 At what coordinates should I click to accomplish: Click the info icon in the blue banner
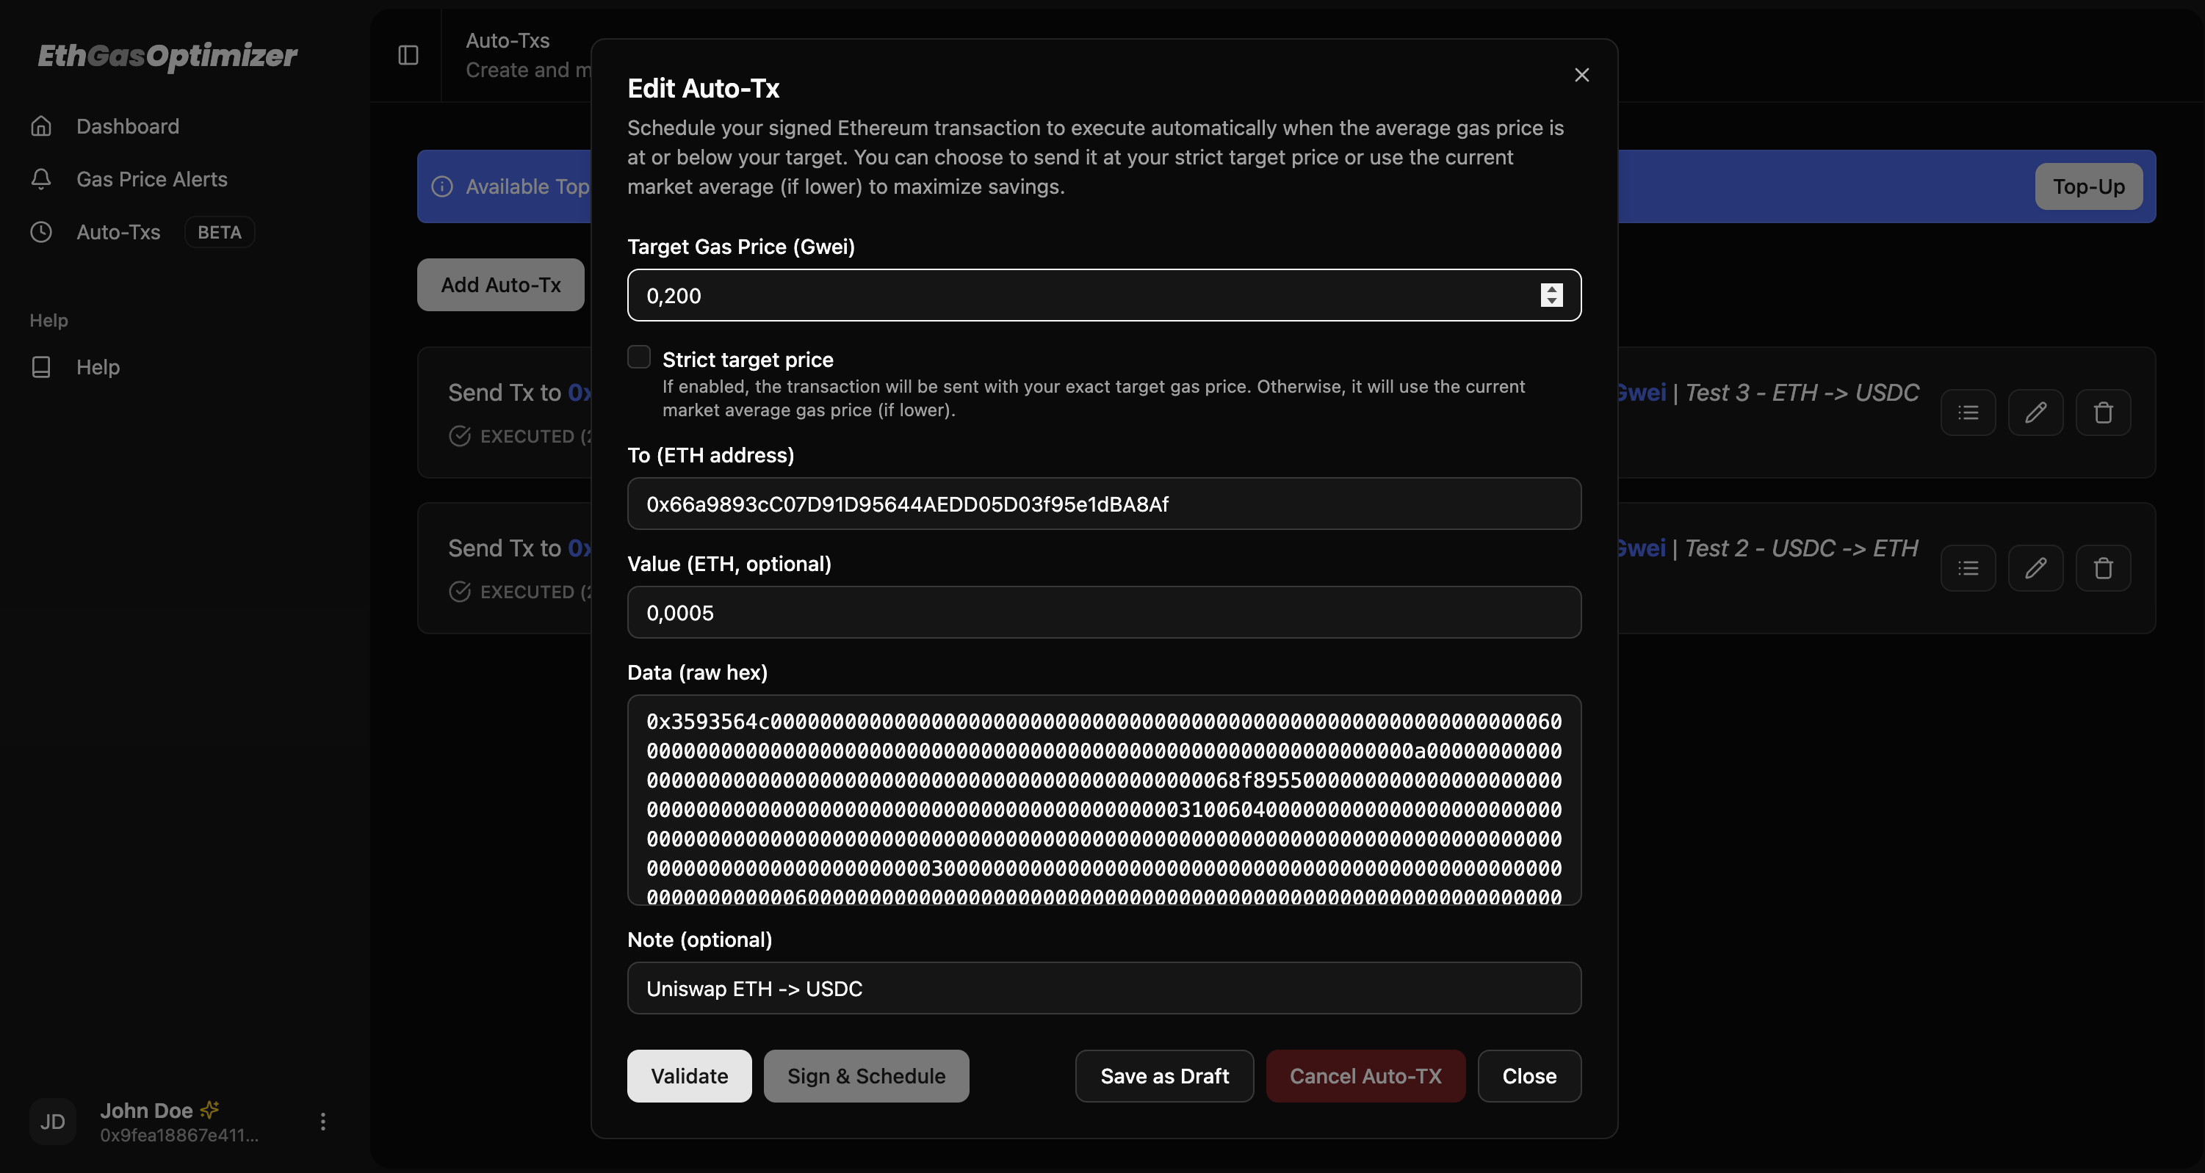point(441,186)
